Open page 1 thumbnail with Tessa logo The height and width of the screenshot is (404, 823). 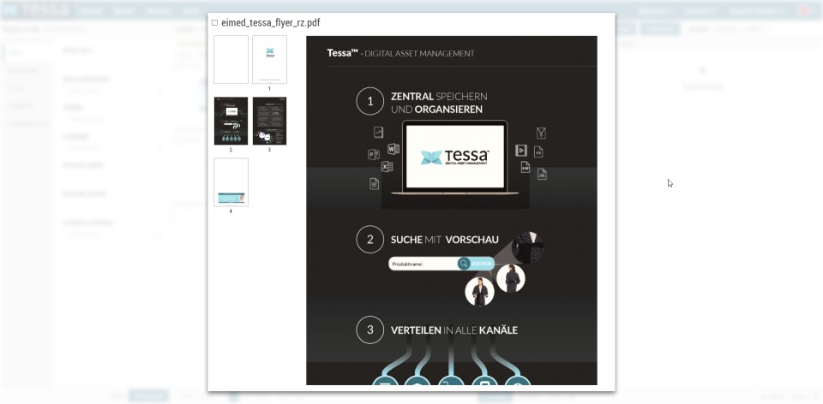coord(269,60)
